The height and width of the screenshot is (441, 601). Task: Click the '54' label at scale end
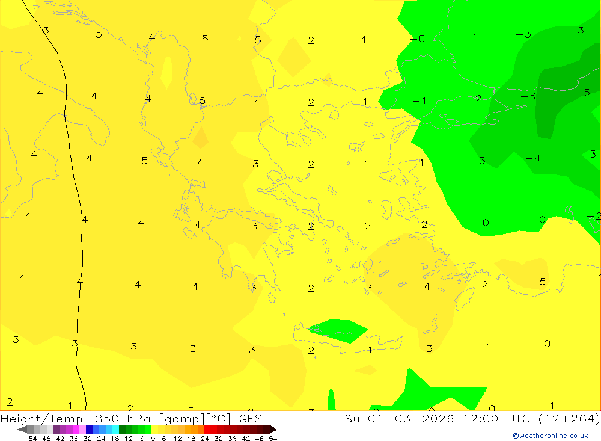[x=273, y=439]
